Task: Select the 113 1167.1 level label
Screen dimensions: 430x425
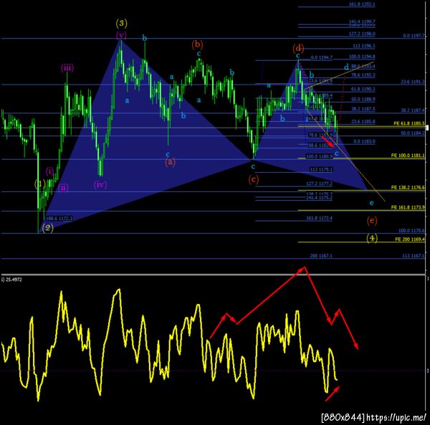Action: coord(414,256)
